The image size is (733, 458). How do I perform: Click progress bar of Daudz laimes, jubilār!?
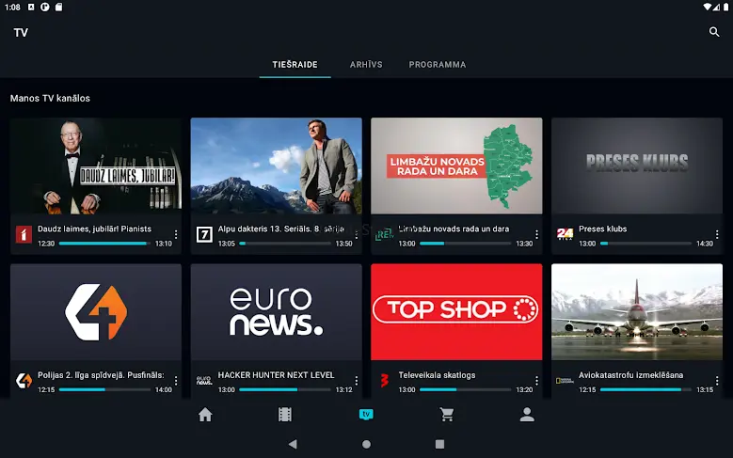[x=104, y=244]
